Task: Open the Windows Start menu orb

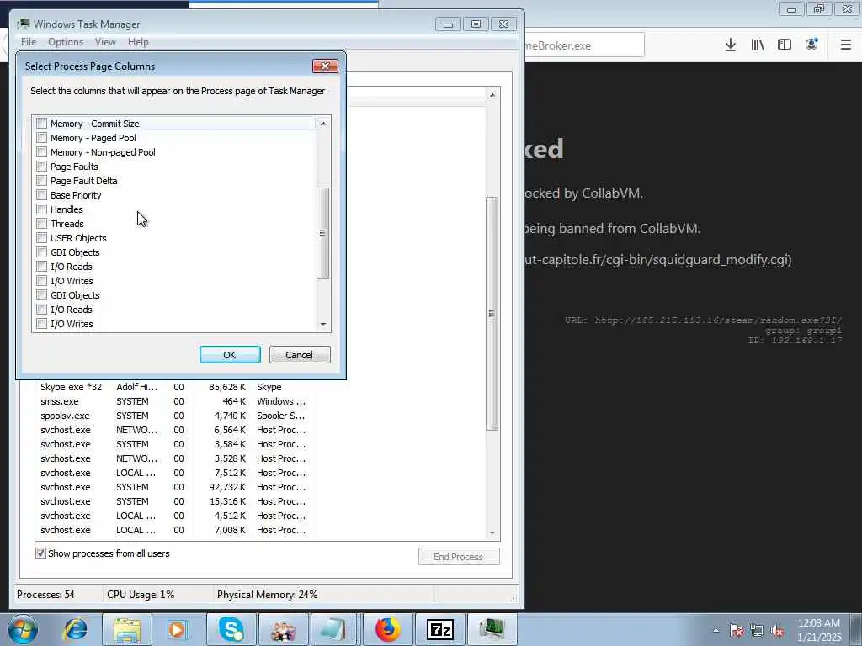Action: (x=23, y=629)
